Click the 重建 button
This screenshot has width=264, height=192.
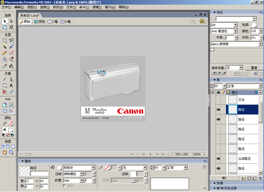coord(254,68)
